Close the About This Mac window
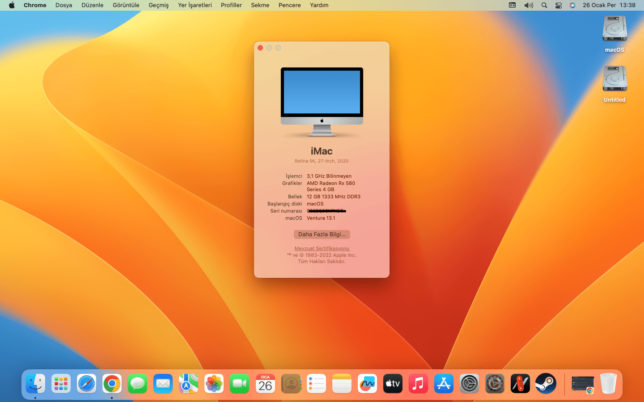The image size is (644, 402). tap(260, 48)
